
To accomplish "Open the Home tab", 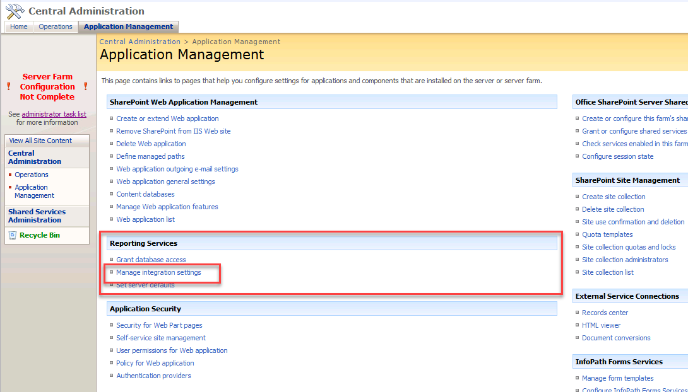I will click(19, 26).
